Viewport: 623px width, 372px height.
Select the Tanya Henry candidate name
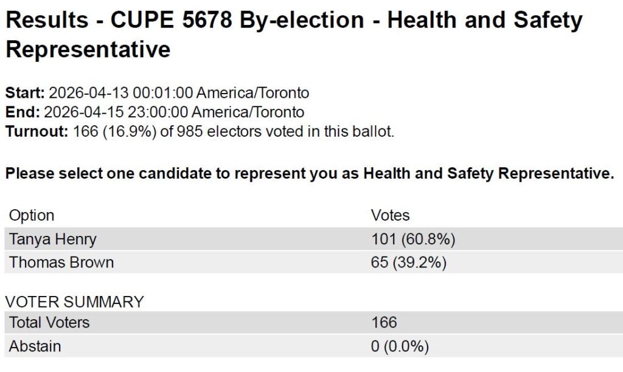[x=53, y=239]
